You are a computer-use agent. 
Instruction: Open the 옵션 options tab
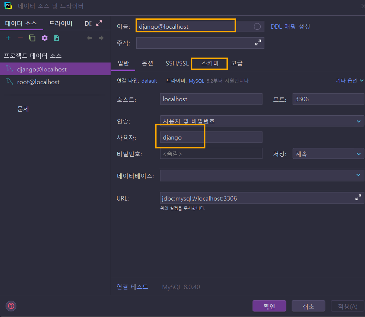(147, 63)
